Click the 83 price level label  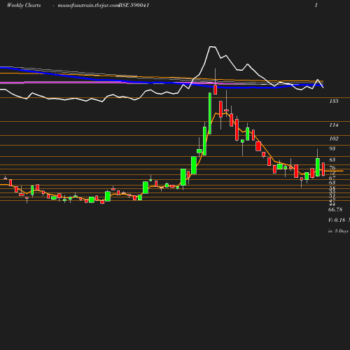coord(332,160)
